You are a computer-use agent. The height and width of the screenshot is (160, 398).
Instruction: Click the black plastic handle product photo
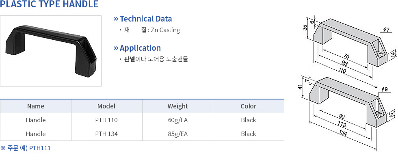[x=51, y=51]
